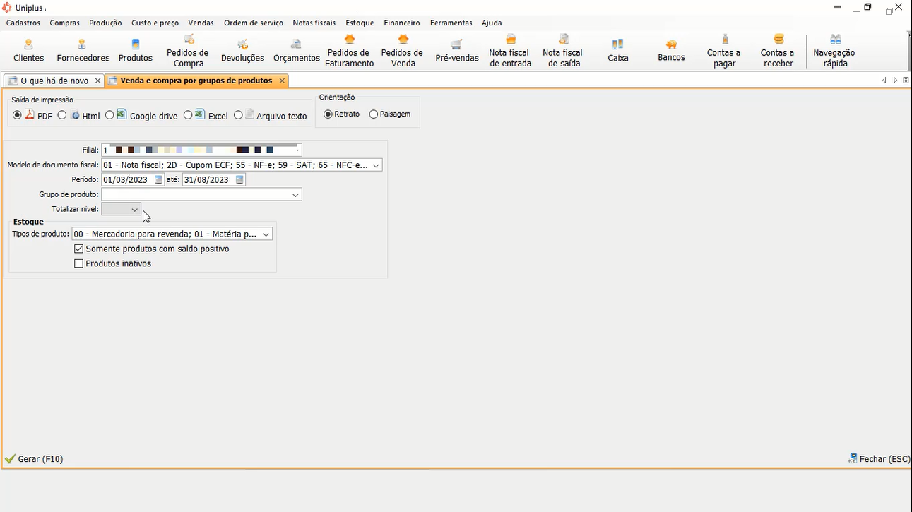The height and width of the screenshot is (512, 912).
Task: Close the 'O que há de novo' tab
Action: tap(97, 81)
